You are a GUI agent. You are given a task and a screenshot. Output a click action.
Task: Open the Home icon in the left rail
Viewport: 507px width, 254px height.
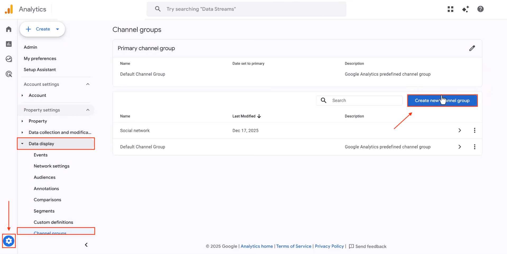(x=9, y=29)
